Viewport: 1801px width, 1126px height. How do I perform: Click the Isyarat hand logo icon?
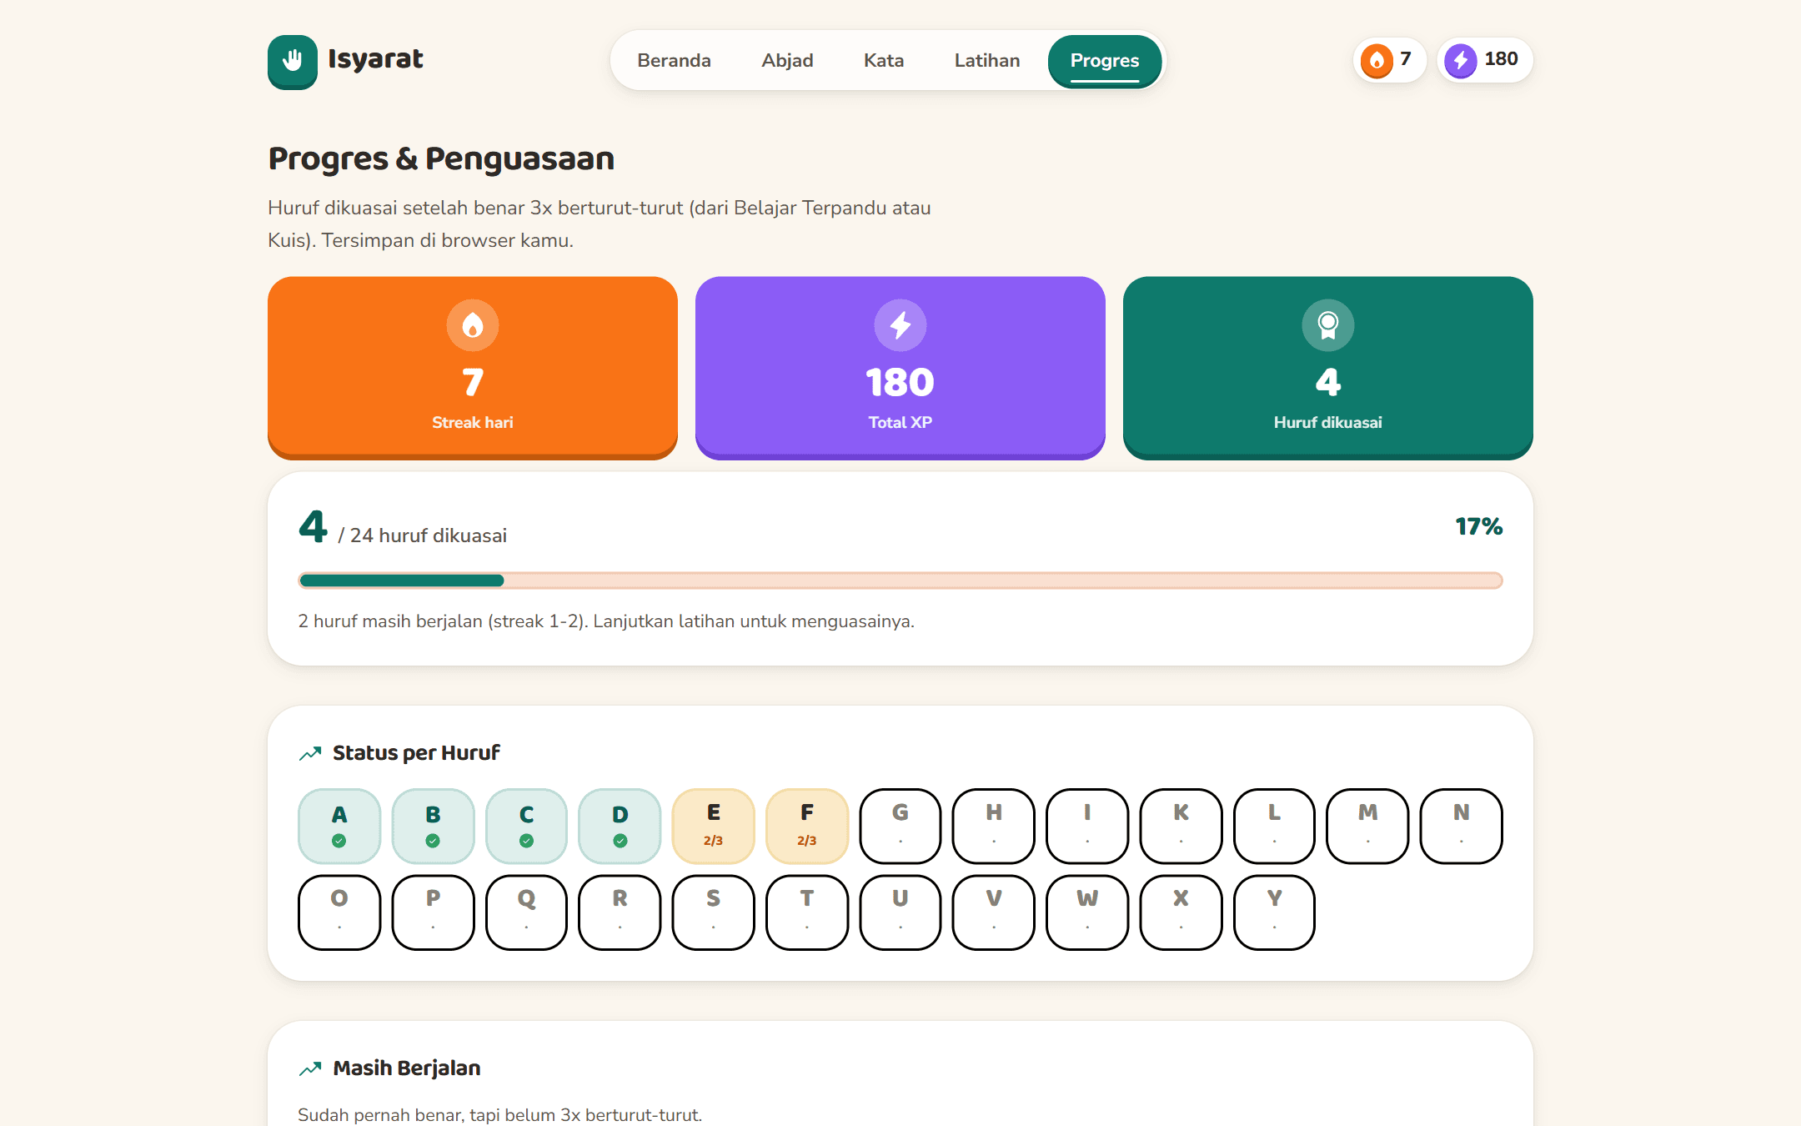[292, 61]
